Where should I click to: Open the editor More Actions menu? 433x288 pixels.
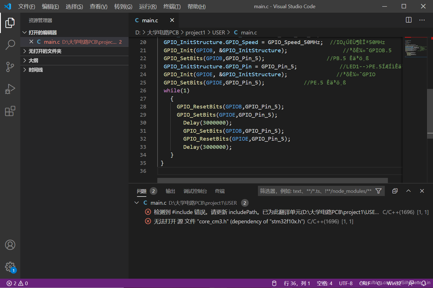point(422,20)
